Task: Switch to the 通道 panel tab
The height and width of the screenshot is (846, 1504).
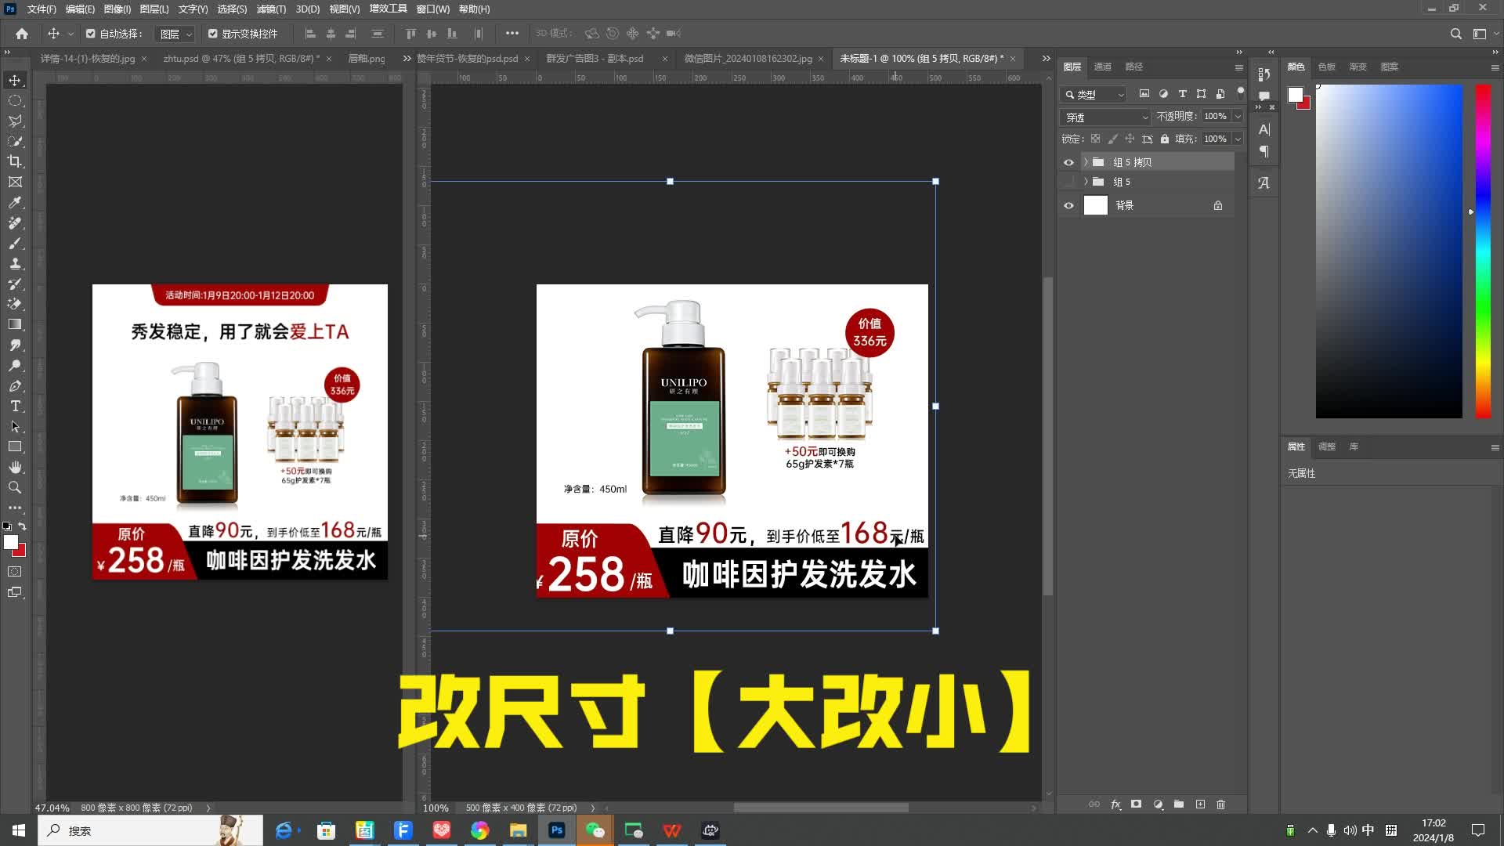Action: click(1102, 67)
